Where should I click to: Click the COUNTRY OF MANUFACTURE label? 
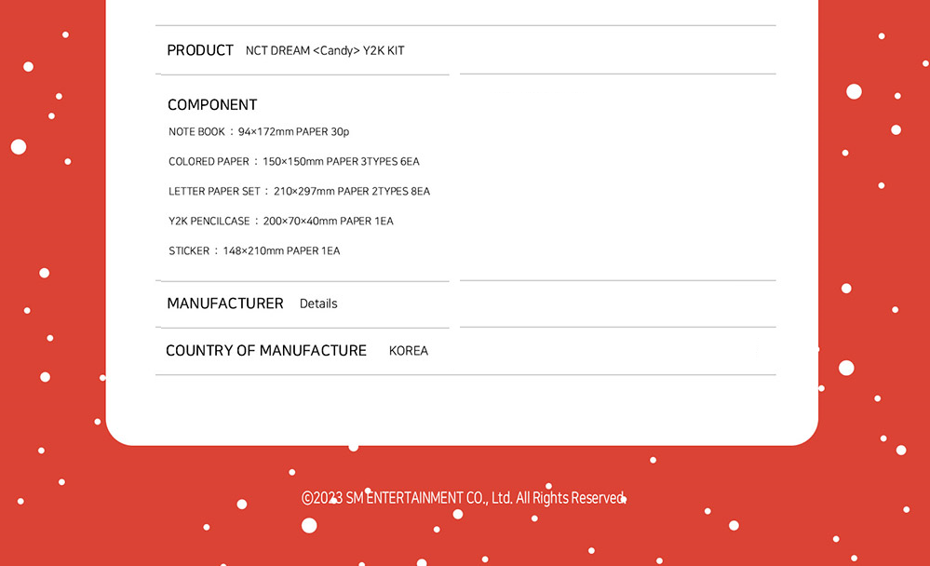point(266,351)
